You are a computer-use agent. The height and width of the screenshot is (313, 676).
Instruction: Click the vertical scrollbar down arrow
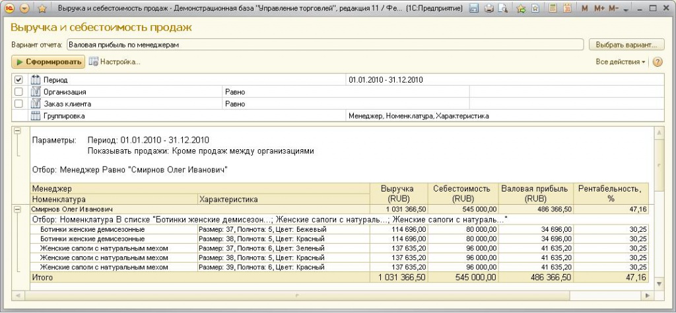pos(659,284)
